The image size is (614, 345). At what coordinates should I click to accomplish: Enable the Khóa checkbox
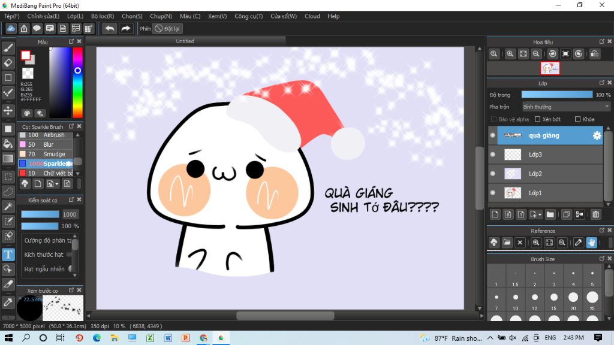click(x=577, y=119)
